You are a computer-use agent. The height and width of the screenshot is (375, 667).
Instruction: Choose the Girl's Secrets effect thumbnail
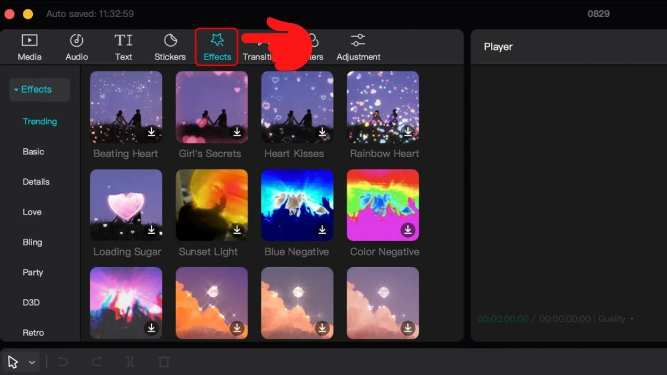pos(212,107)
